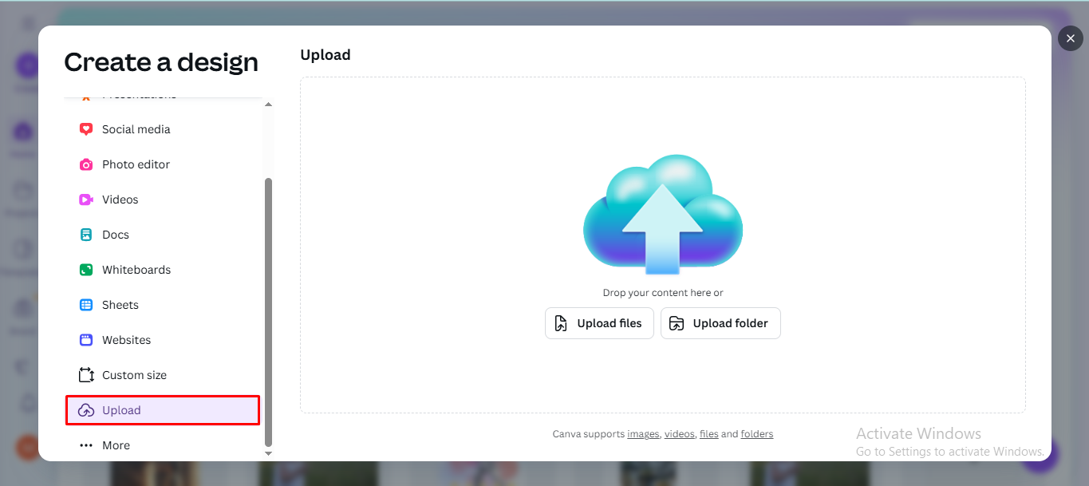1089x486 pixels.
Task: Open the images supported formats link
Action: (x=643, y=433)
